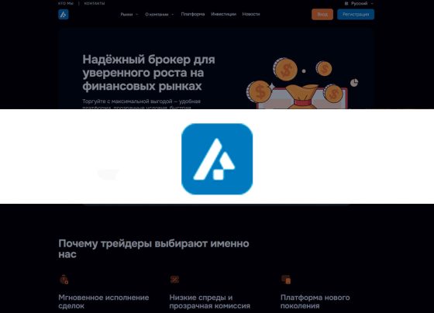Go to the Новости page
434x313 pixels.
[x=251, y=14]
